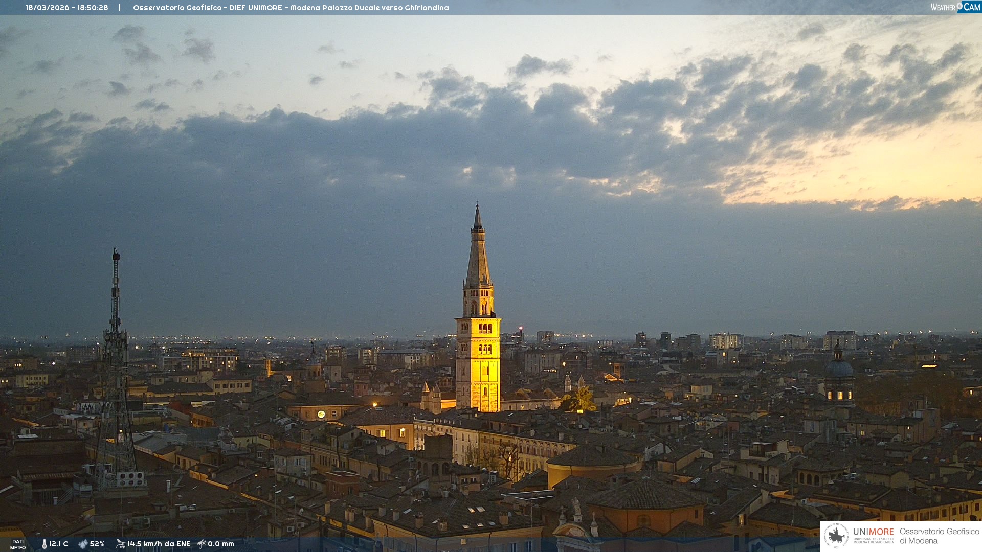Click the wind anemometer icon
This screenshot has height=552, width=982.
pos(120,544)
